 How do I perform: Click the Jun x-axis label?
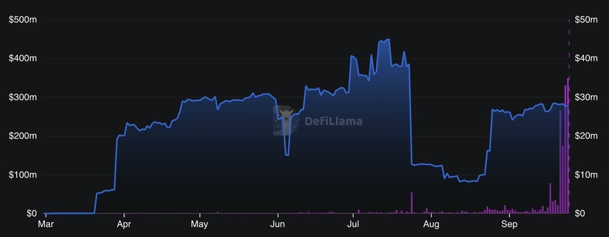point(278,223)
